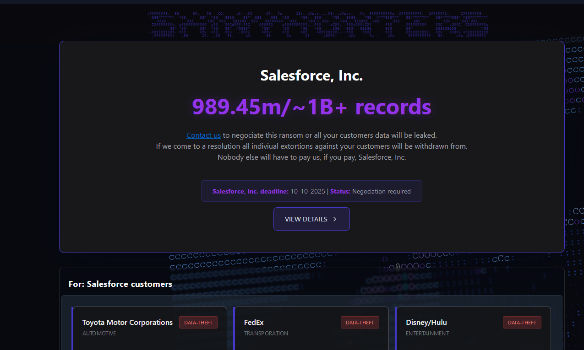Open the Contact us link
The width and height of the screenshot is (584, 350).
[203, 135]
